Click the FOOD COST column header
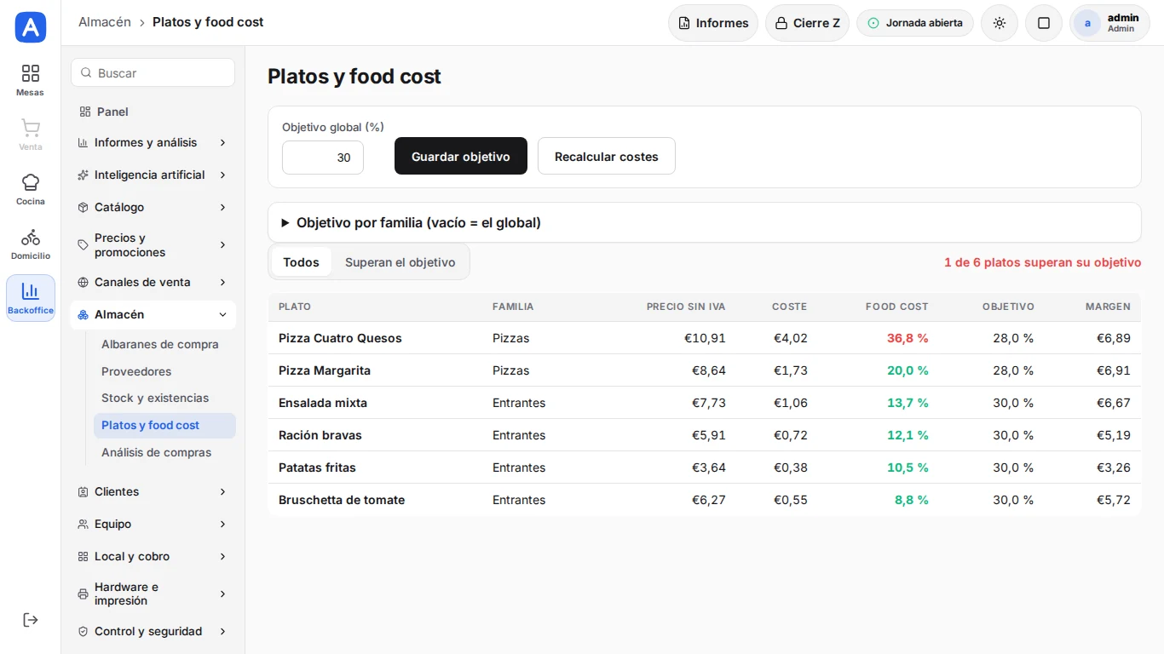The image size is (1164, 654). (x=896, y=307)
